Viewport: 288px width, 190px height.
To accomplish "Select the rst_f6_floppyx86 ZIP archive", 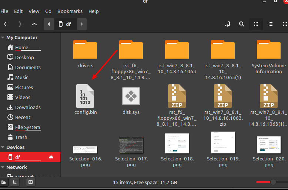I will point(177,105).
